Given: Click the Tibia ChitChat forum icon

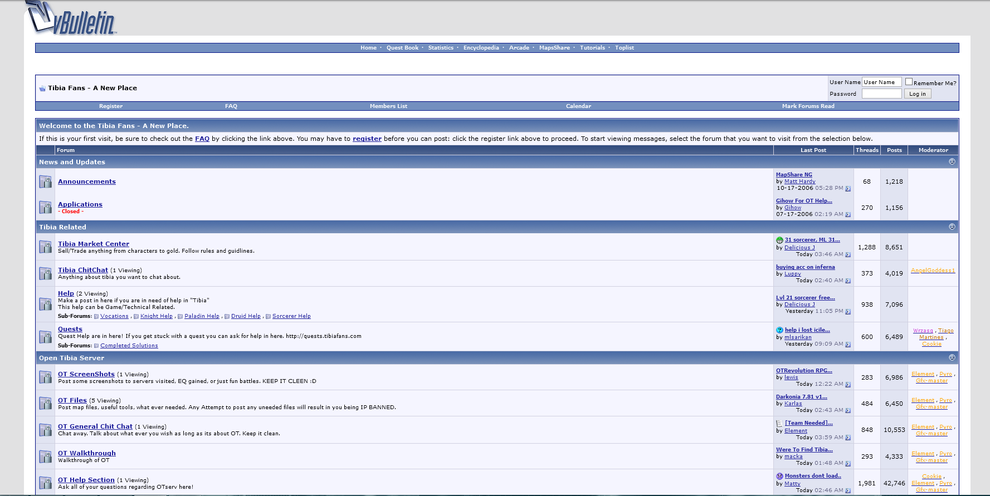Looking at the screenshot, I should point(46,273).
